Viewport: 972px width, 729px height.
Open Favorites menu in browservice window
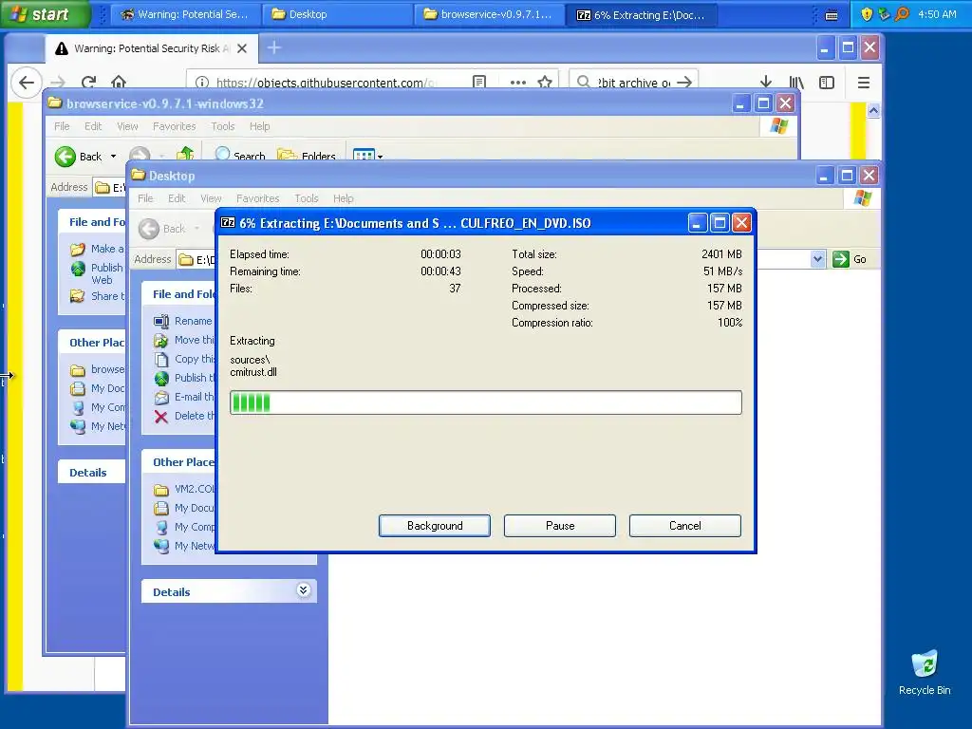point(175,126)
